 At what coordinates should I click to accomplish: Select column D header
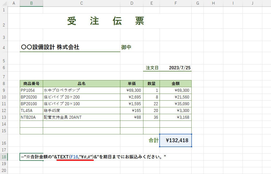[132, 3]
